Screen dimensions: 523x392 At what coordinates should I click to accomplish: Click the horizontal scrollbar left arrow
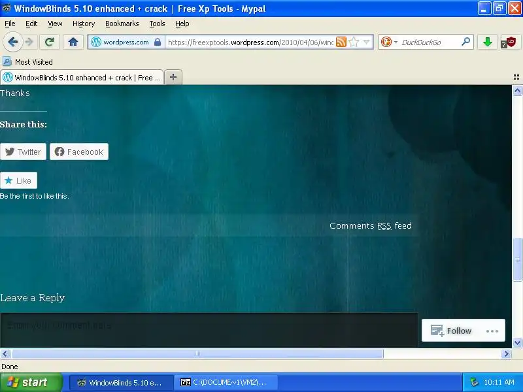click(5, 353)
